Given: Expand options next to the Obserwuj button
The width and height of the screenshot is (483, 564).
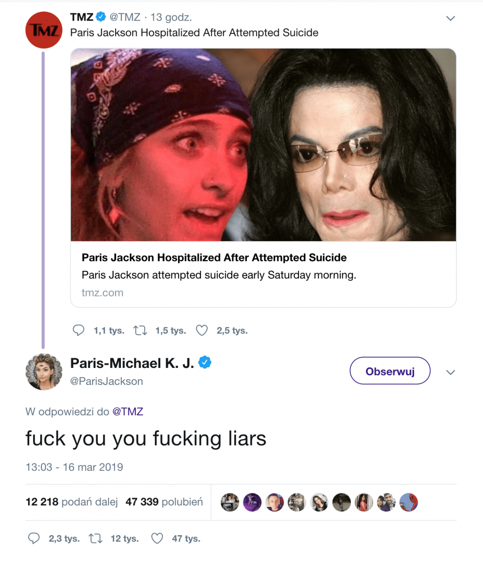Looking at the screenshot, I should click(x=450, y=373).
